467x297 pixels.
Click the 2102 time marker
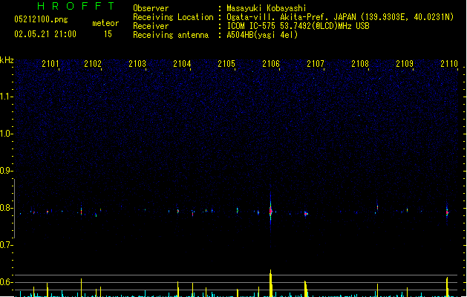(93, 64)
